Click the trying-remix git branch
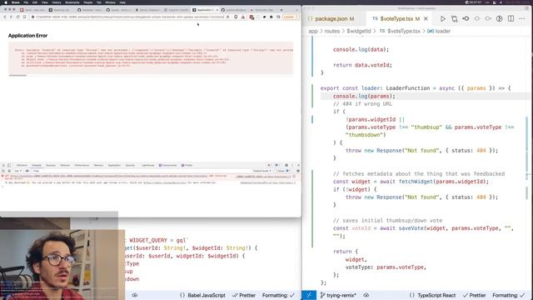This screenshot has height=300, width=533. [x=338, y=295]
